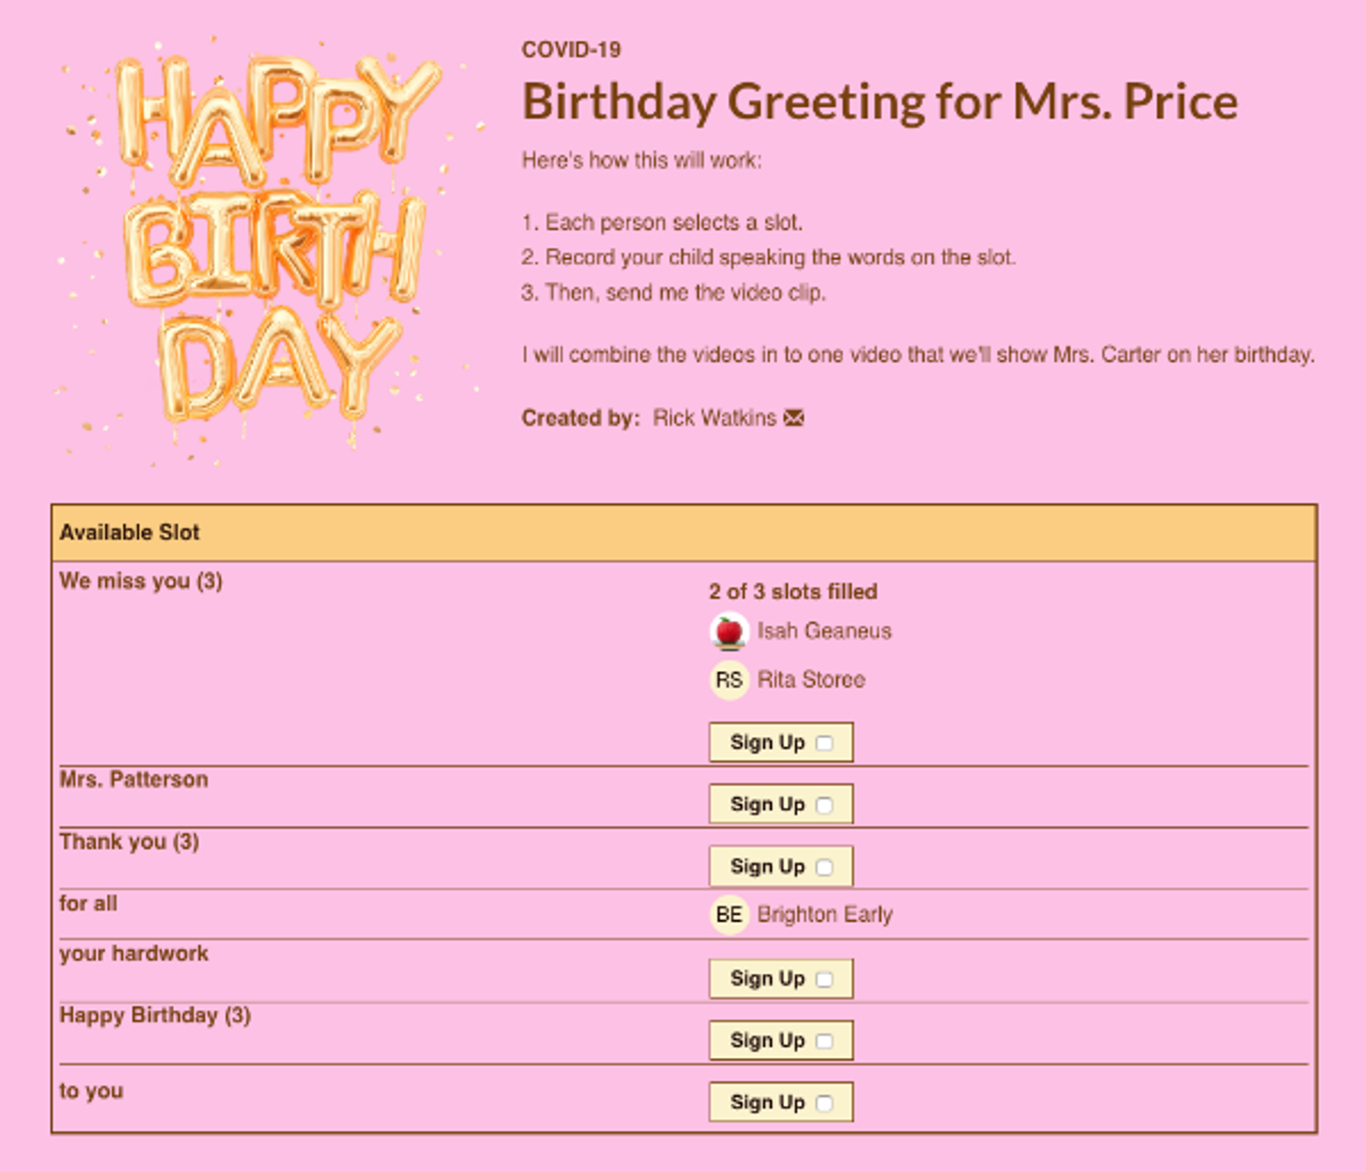The image size is (1366, 1172).
Task: Open Isah Geaneus name link
Action: pyautogui.click(x=824, y=631)
